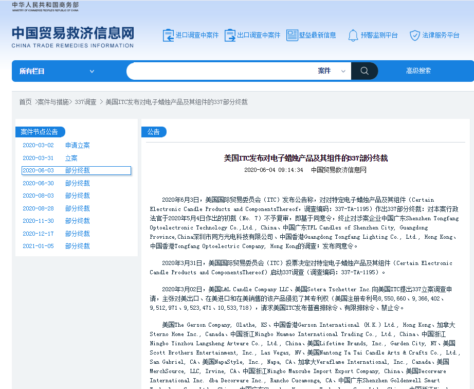The image size is (474, 389).
Task: Open the 2021-01-05 部分终裁 entry
Action: pos(56,246)
